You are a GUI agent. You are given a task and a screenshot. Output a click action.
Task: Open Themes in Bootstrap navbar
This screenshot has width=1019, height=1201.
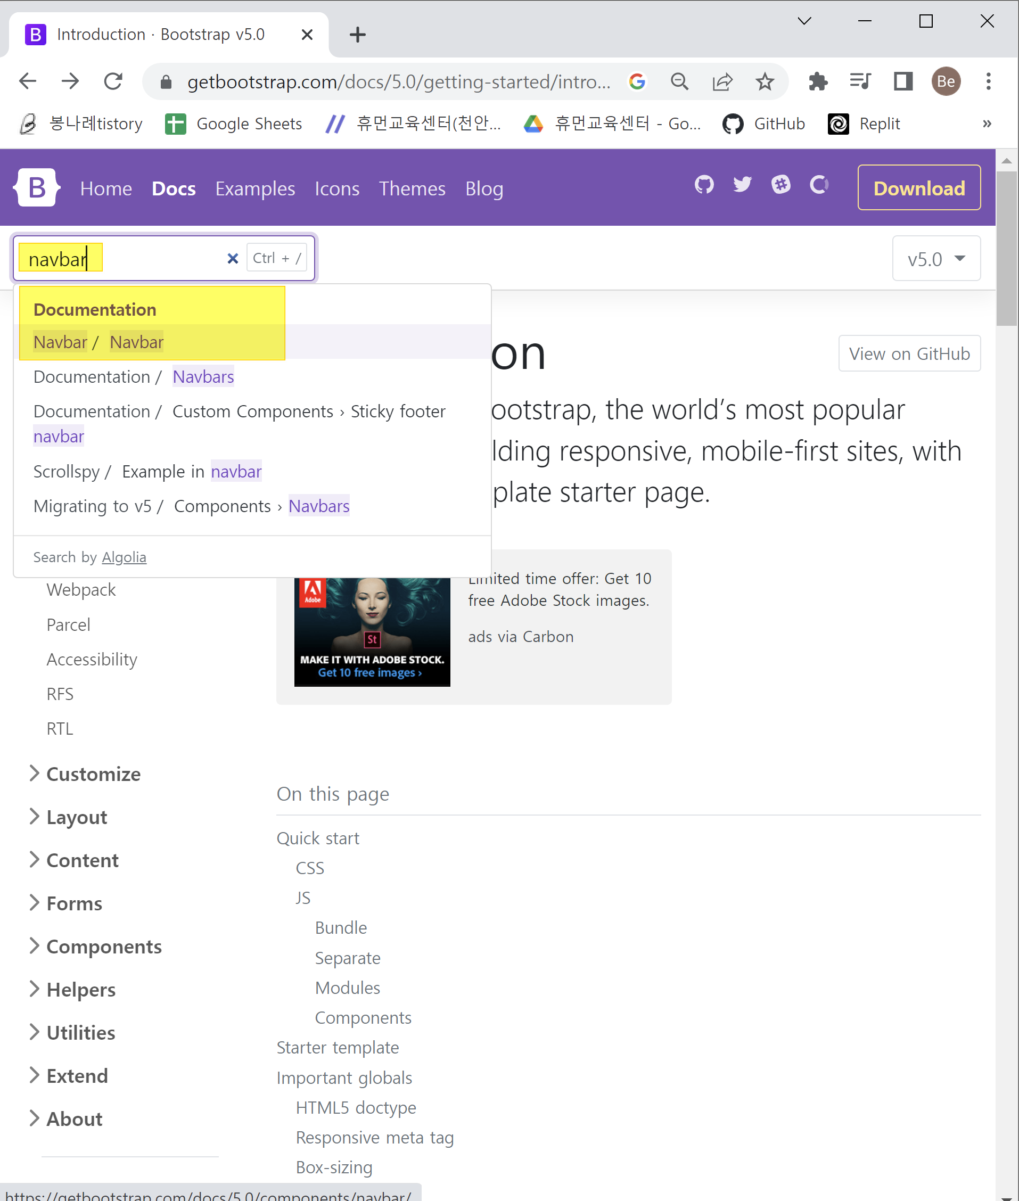pos(413,188)
